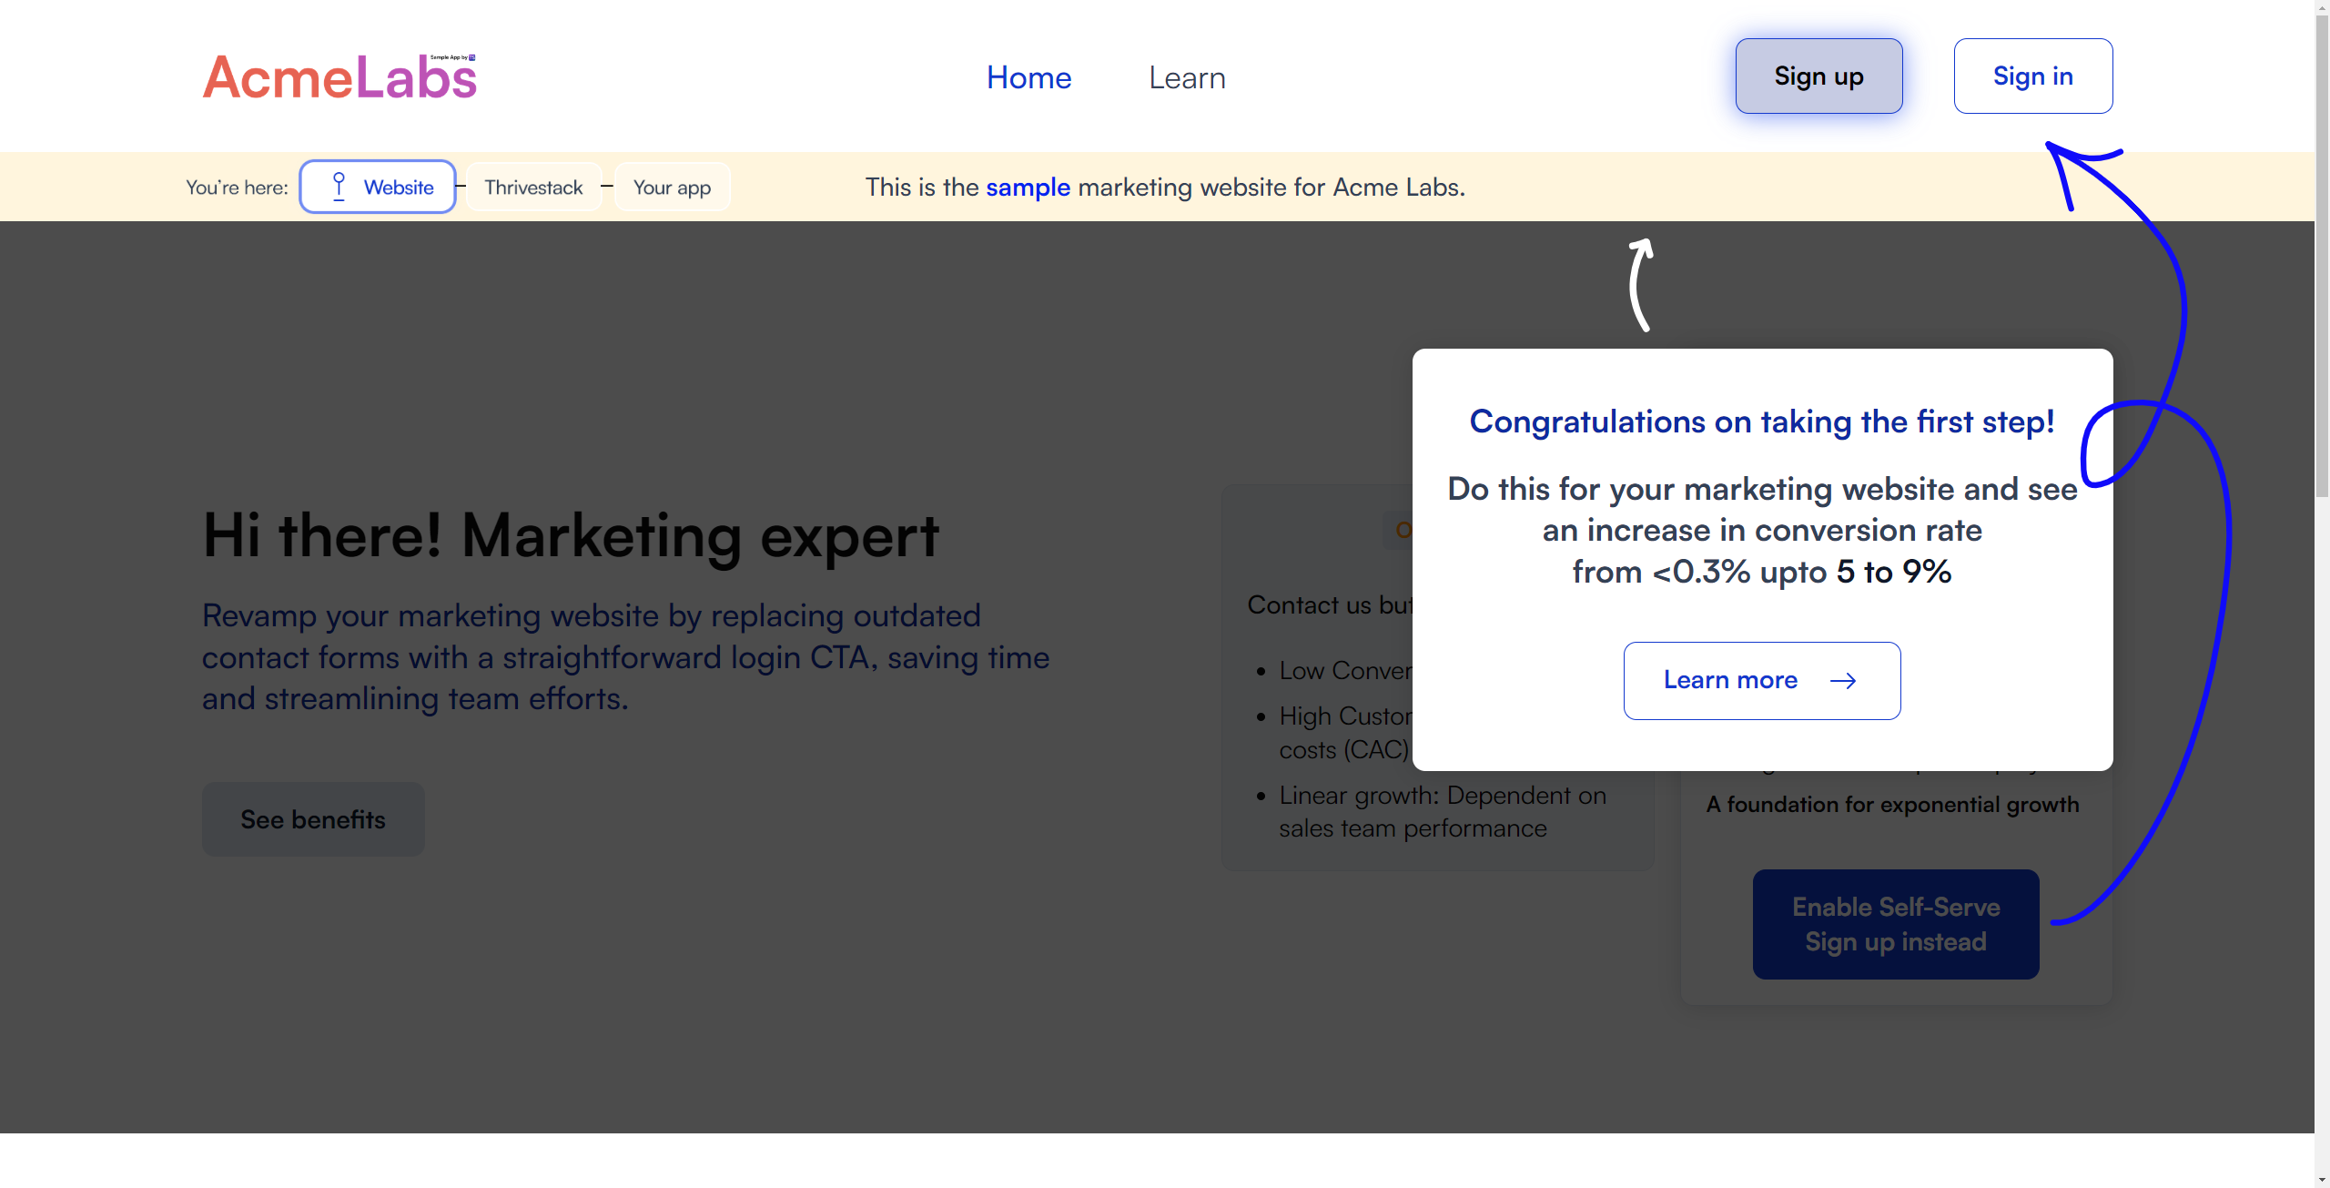
Task: Click the AcmeLabs logo
Action: click(339, 78)
